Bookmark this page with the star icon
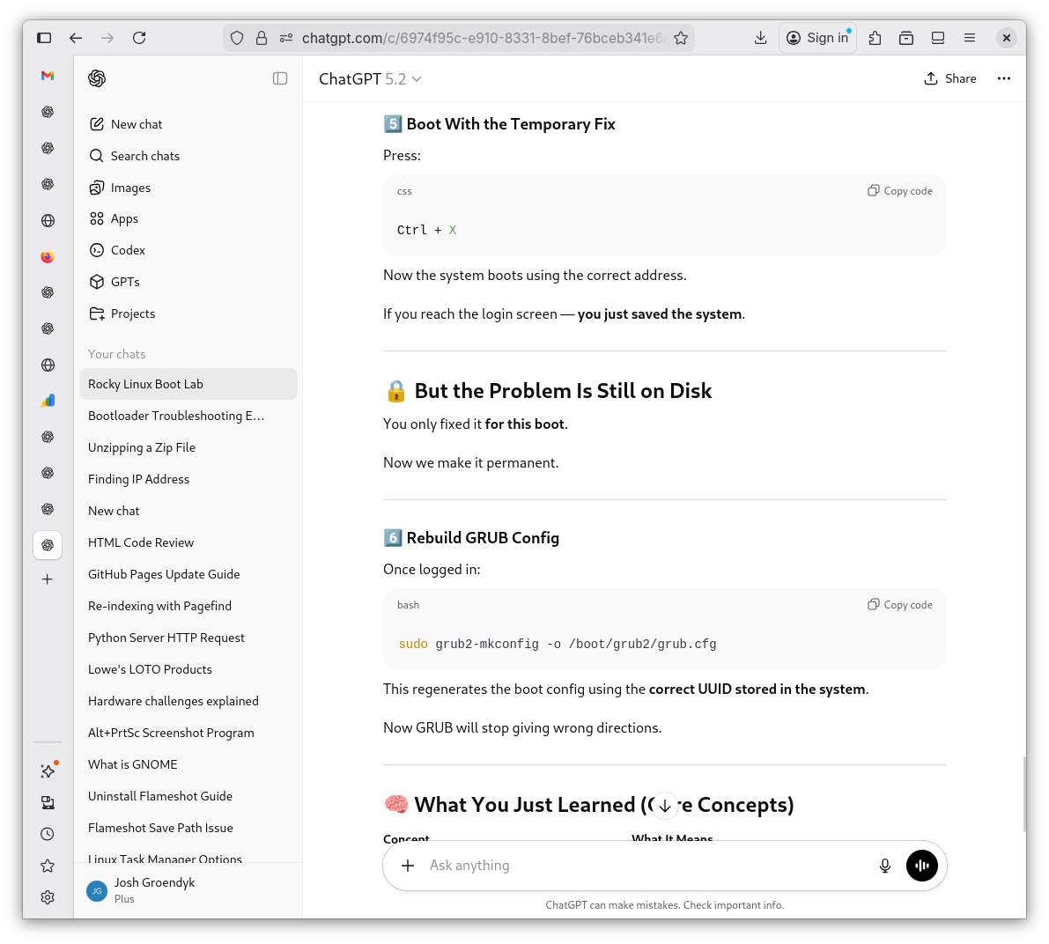 (x=680, y=38)
